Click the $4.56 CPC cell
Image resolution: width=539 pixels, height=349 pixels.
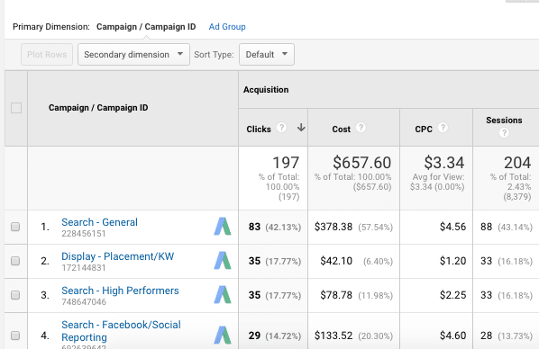[452, 227]
